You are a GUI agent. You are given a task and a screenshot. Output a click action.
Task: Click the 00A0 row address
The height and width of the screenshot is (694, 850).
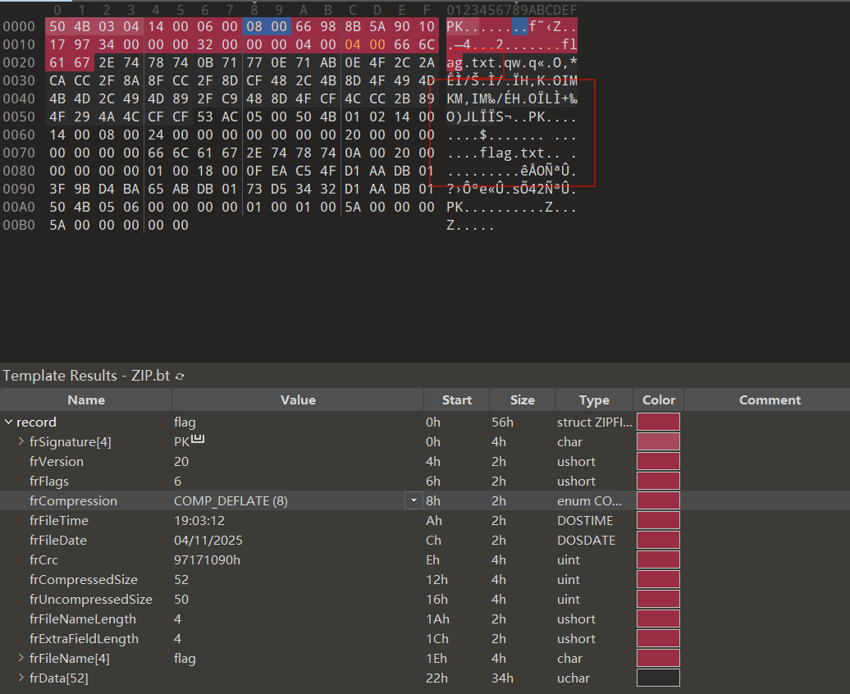(x=19, y=207)
